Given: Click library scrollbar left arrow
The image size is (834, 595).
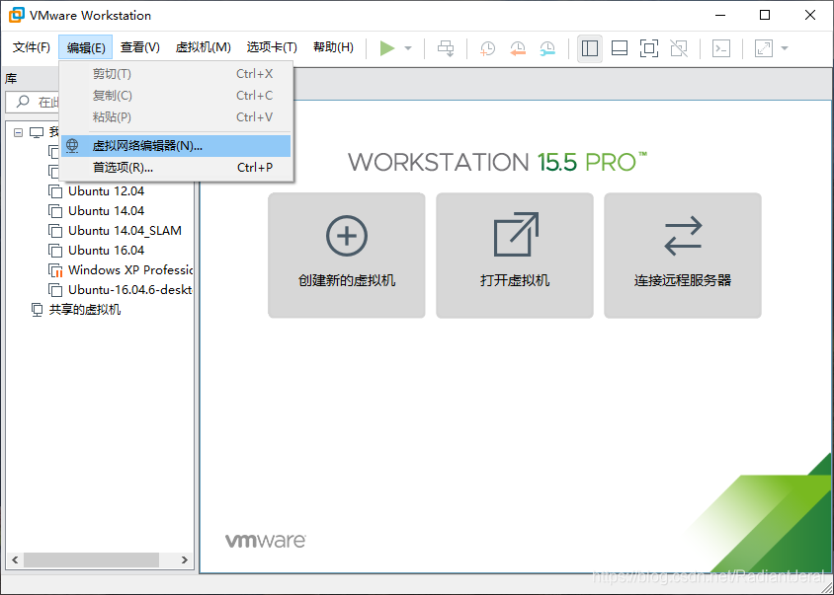Looking at the screenshot, I should [x=15, y=559].
